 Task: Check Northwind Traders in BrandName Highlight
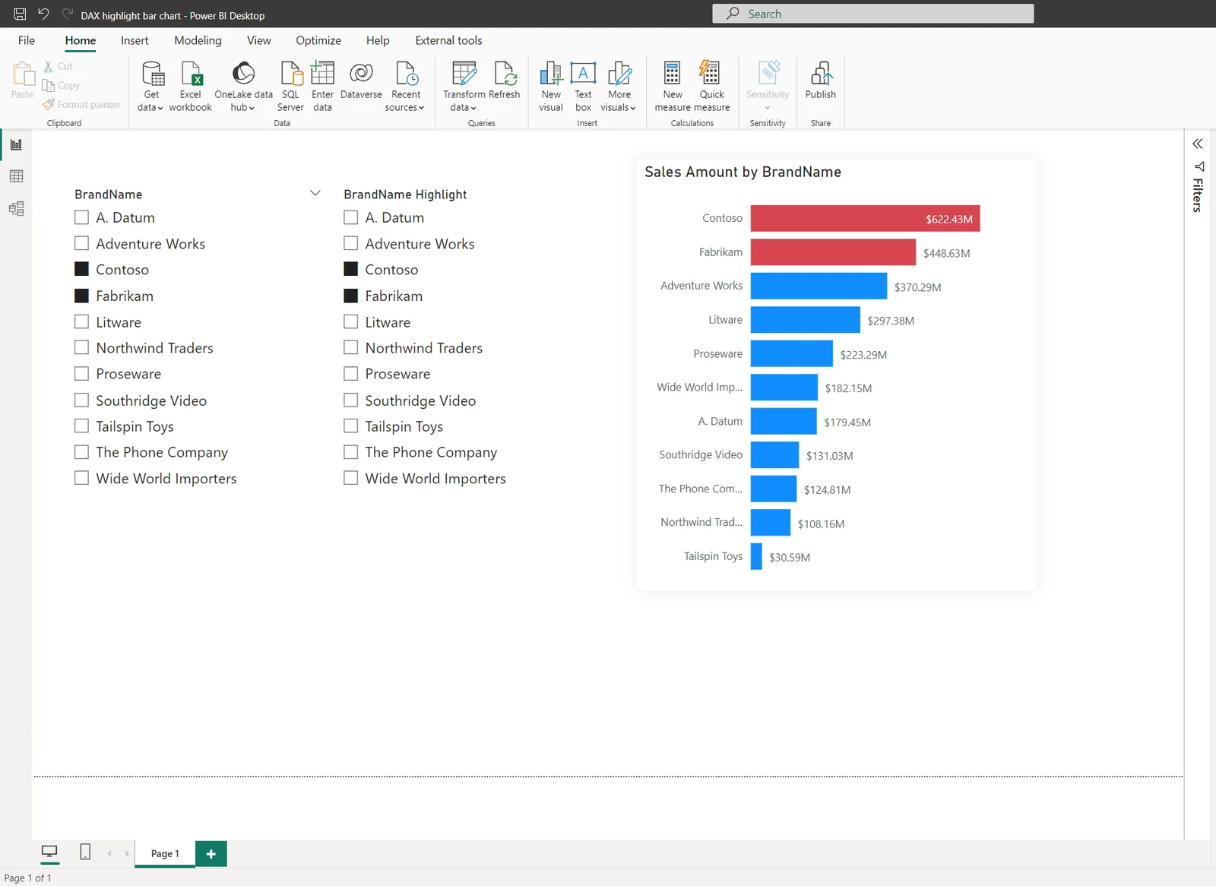pyautogui.click(x=350, y=347)
